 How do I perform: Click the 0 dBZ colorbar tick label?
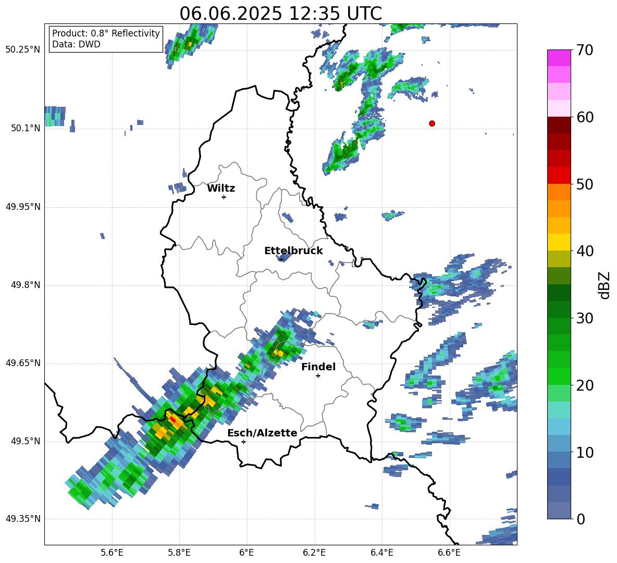(x=581, y=519)
